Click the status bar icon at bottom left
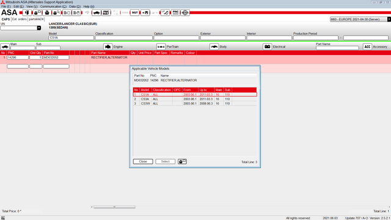Viewport: 391px width, 220px height. point(2,218)
